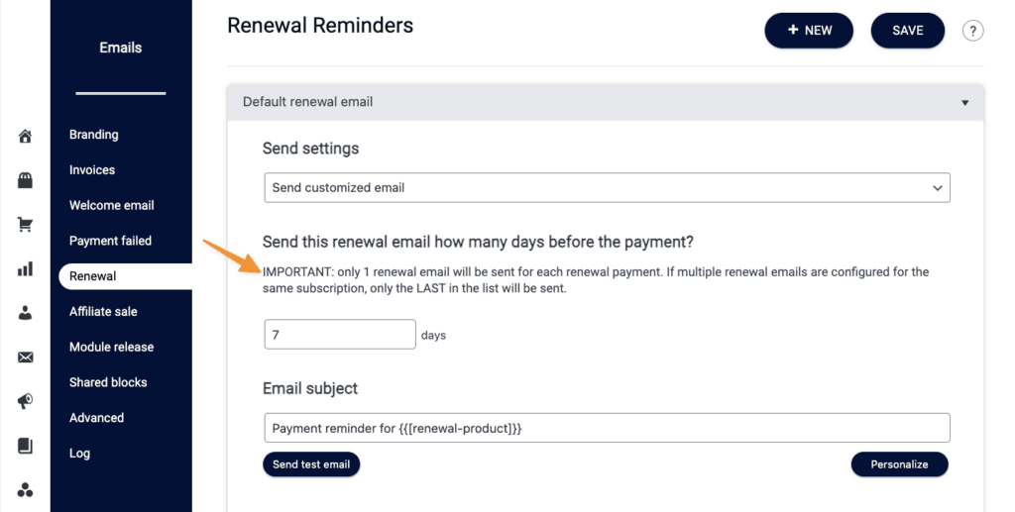Viewport: 1015px width, 512px height.
Task: Click the three-circles icon at sidebar bottom
Action: point(25,490)
